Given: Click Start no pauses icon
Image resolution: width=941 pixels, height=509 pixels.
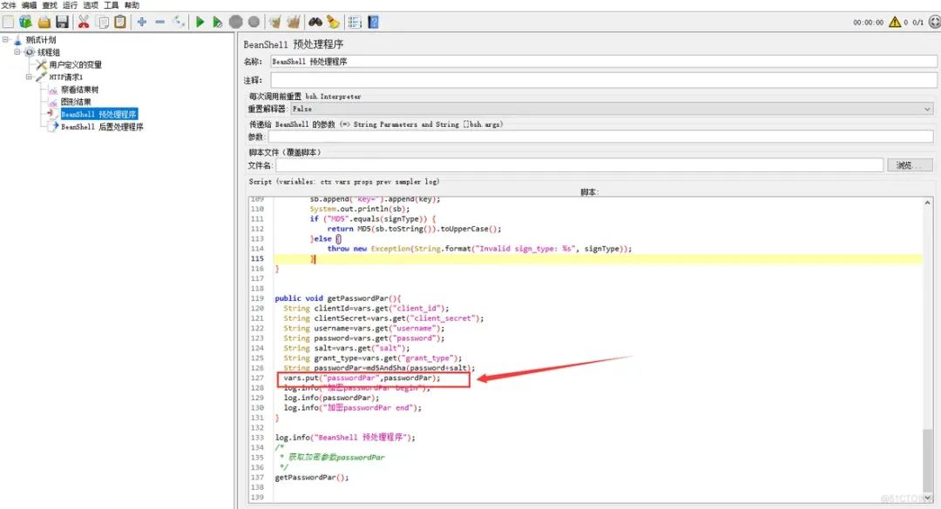Looking at the screenshot, I should pyautogui.click(x=217, y=22).
